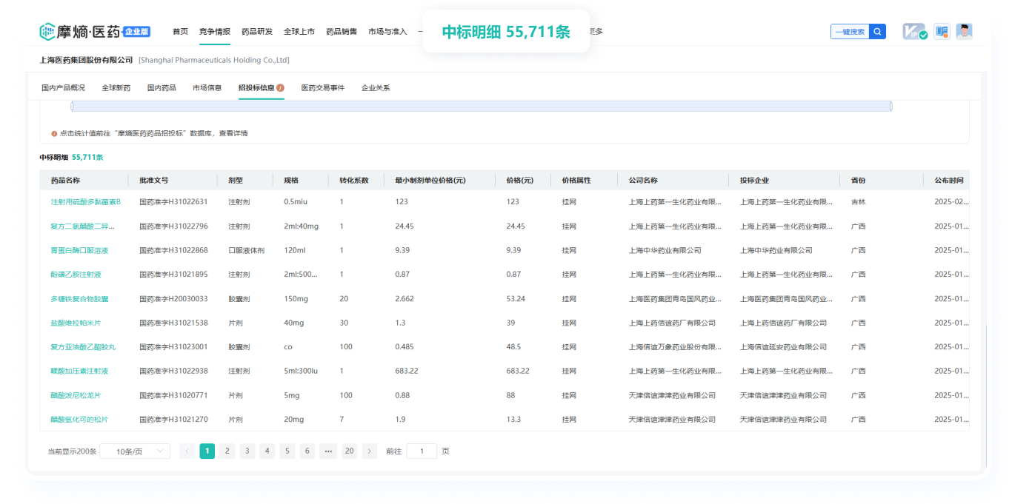
Task: Click the 公布时间 column header
Action: click(949, 180)
